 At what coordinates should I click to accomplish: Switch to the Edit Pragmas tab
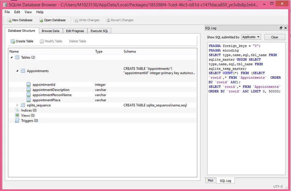[75, 31]
